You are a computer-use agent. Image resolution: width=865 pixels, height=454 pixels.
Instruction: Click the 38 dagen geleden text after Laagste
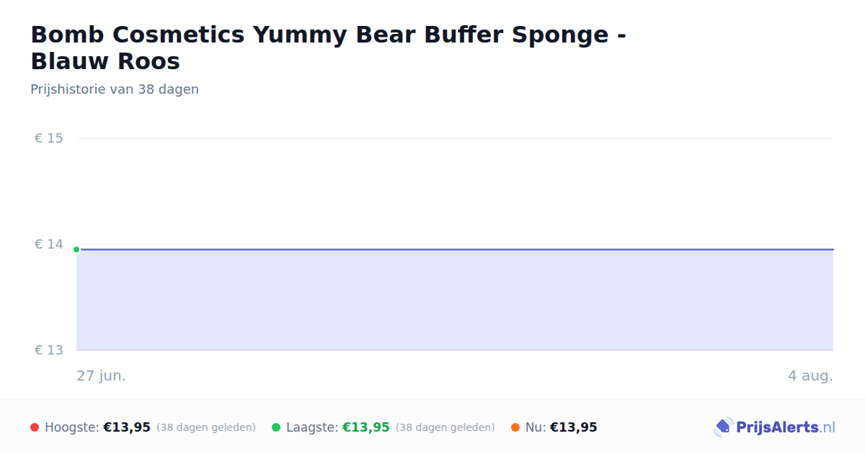[445, 427]
